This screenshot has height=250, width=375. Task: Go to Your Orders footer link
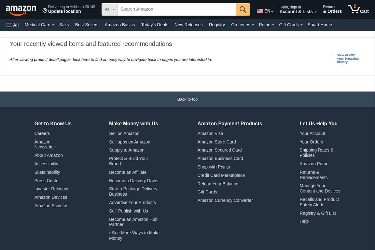[311, 142]
